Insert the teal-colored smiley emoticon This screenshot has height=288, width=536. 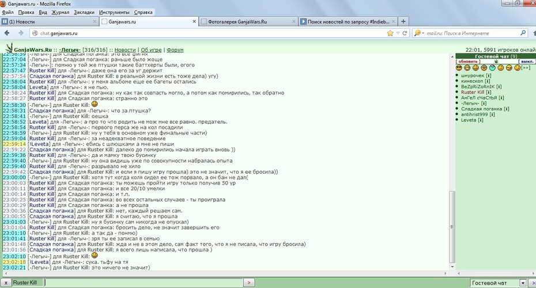pos(492,68)
